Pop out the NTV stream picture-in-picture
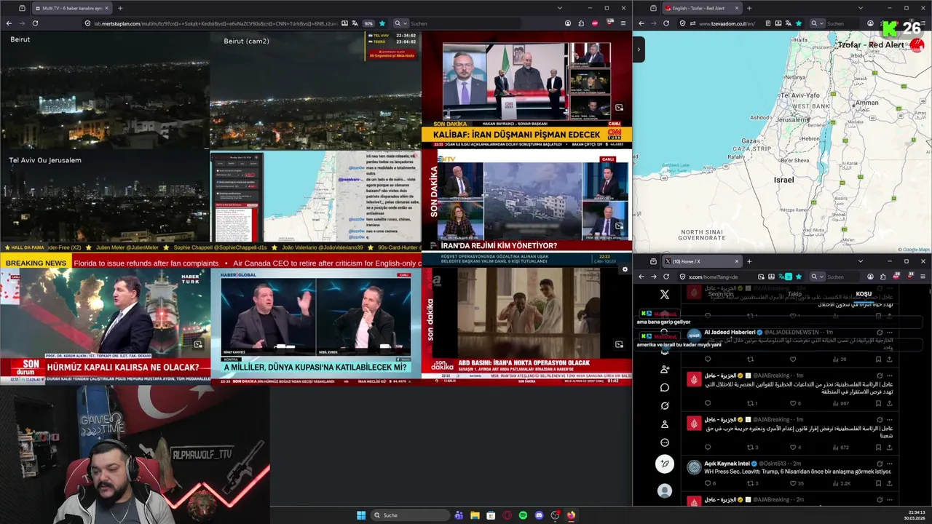 (619, 226)
